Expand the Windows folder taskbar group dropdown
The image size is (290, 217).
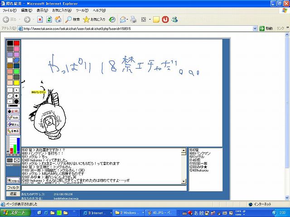[143, 213]
